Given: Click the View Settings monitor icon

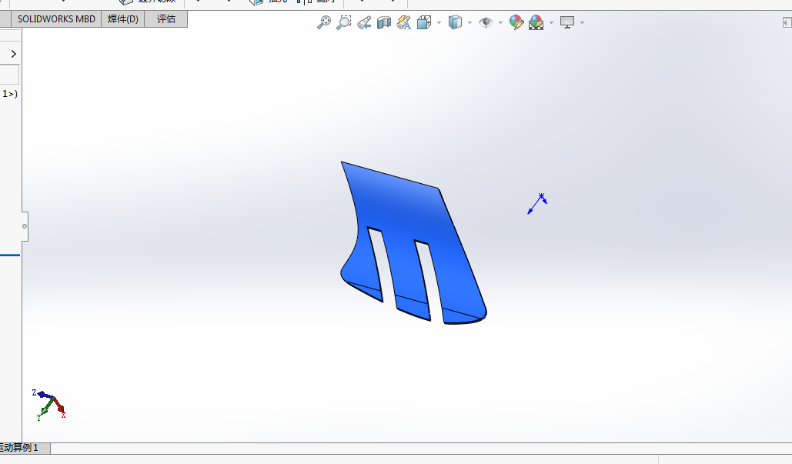Looking at the screenshot, I should point(567,23).
